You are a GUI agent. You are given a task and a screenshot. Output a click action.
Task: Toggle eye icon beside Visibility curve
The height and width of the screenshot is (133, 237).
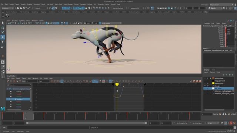(x=11, y=91)
